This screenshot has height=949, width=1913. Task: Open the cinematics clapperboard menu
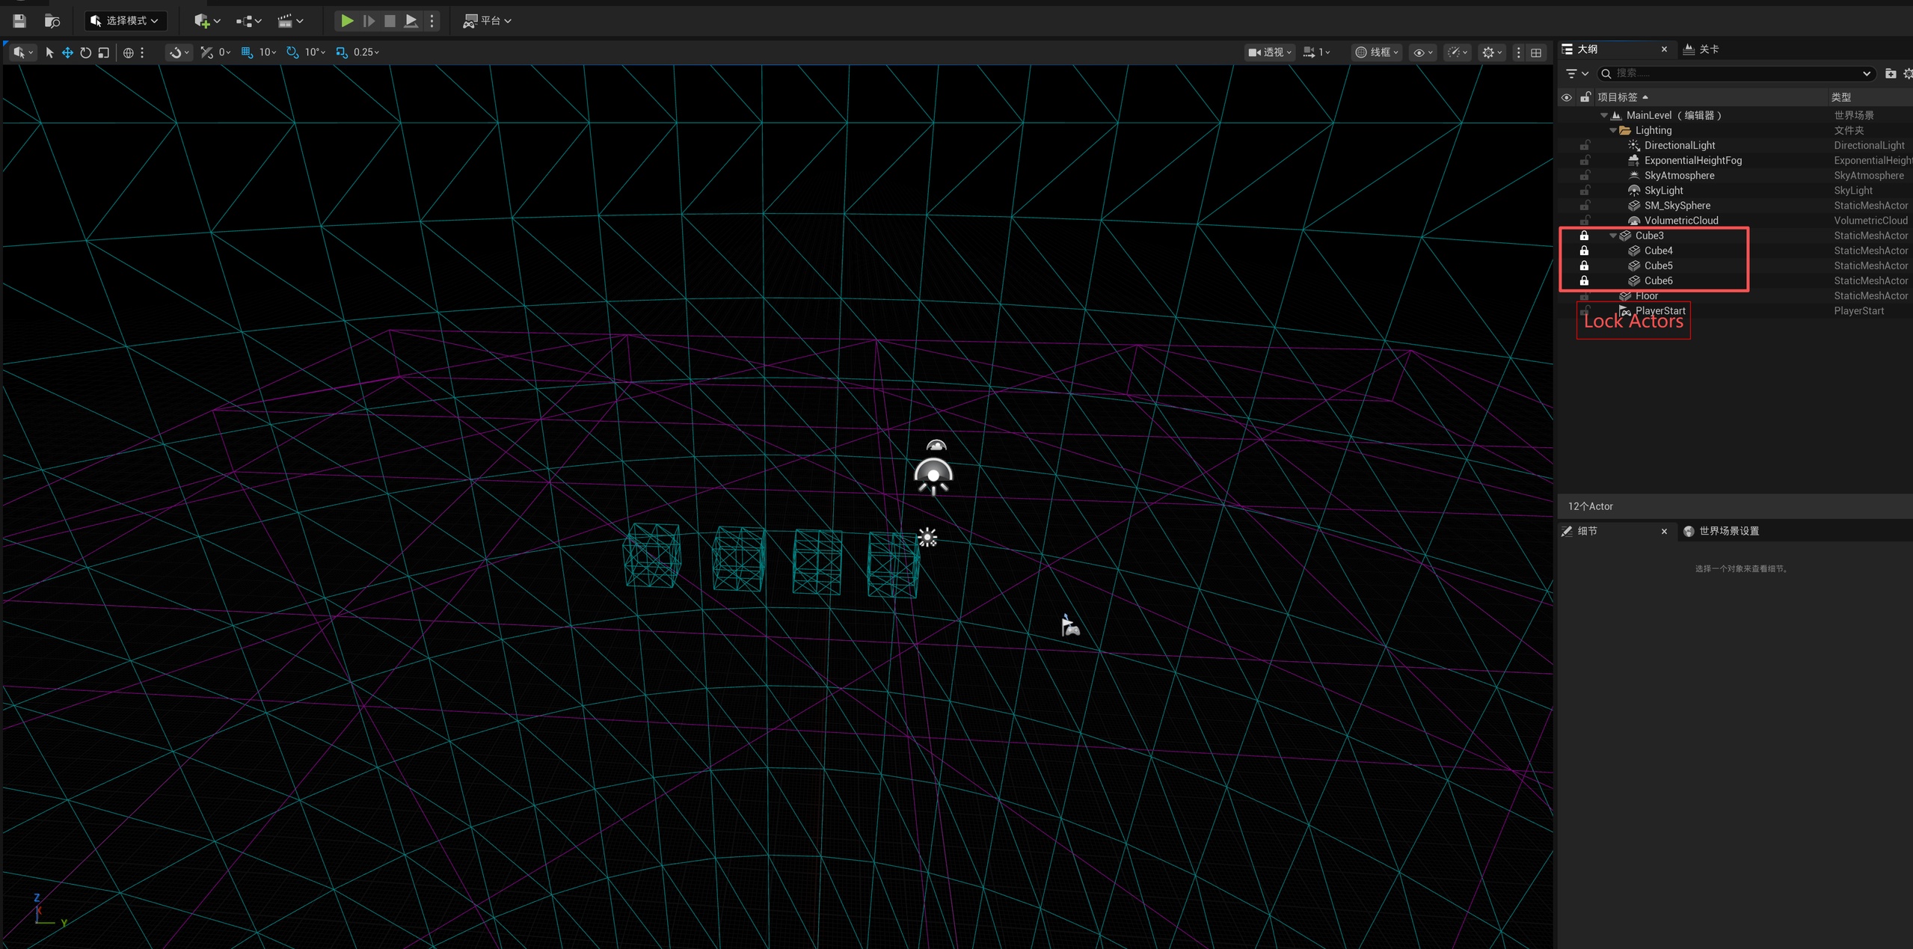[290, 21]
